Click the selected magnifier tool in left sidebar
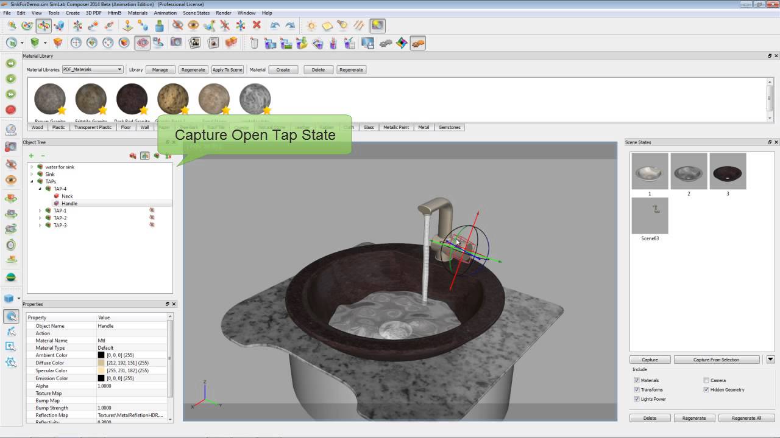Image resolution: width=780 pixels, height=438 pixels. [10, 316]
